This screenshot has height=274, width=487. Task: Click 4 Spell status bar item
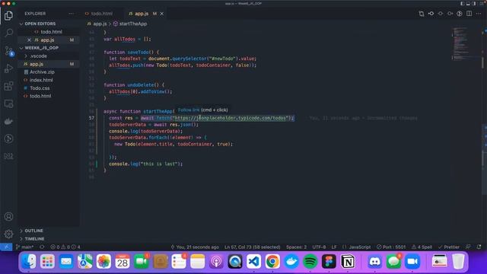pyautogui.click(x=422, y=247)
